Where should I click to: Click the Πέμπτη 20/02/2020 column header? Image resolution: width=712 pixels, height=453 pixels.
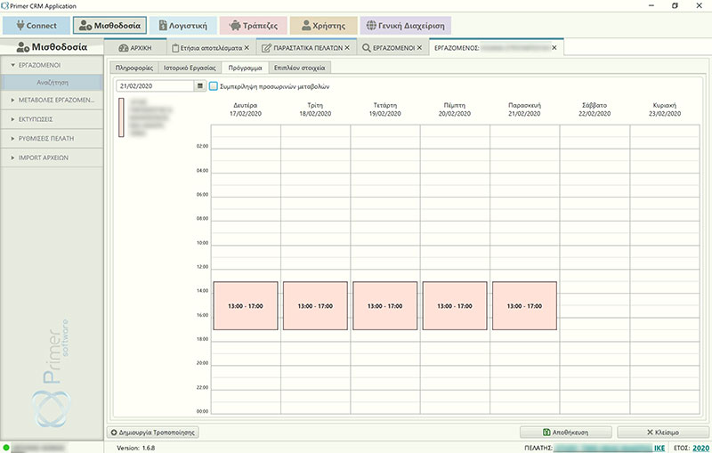pos(455,109)
